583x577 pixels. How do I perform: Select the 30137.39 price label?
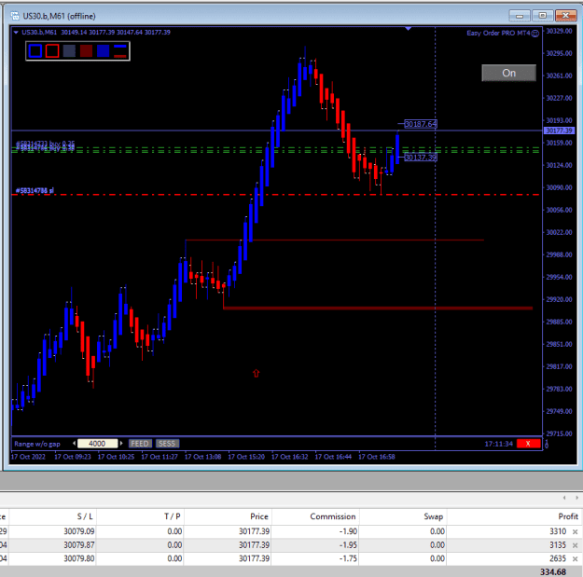pos(421,158)
